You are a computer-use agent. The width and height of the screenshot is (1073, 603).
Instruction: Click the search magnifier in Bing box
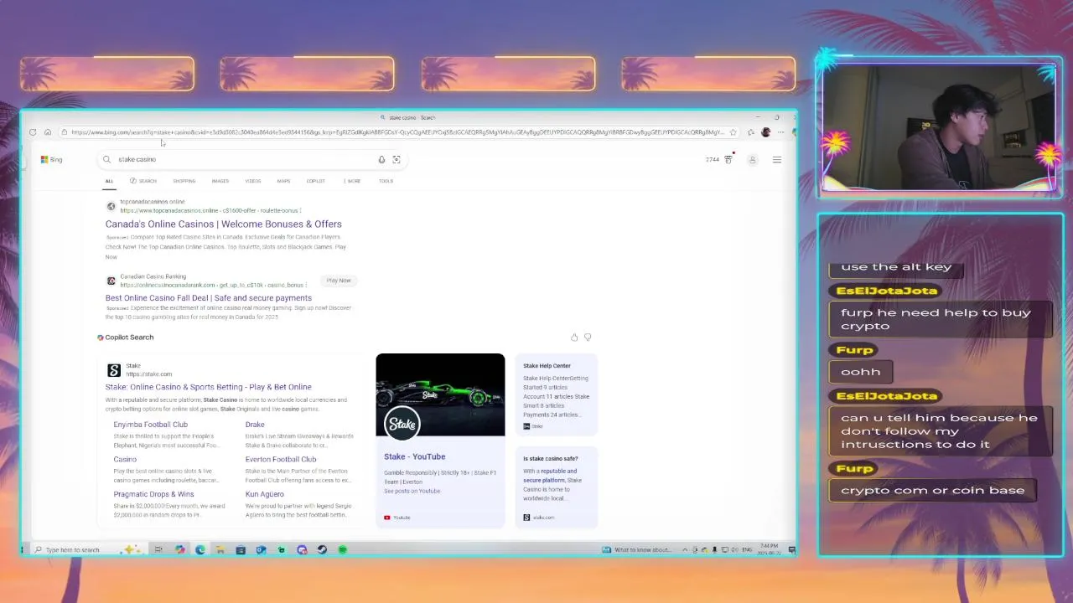[x=106, y=159]
